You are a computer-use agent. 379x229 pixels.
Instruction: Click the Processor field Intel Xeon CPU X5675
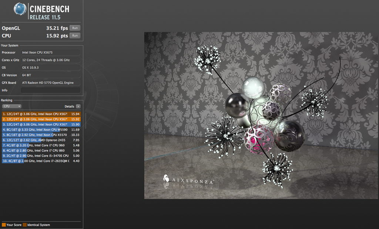[50, 53]
